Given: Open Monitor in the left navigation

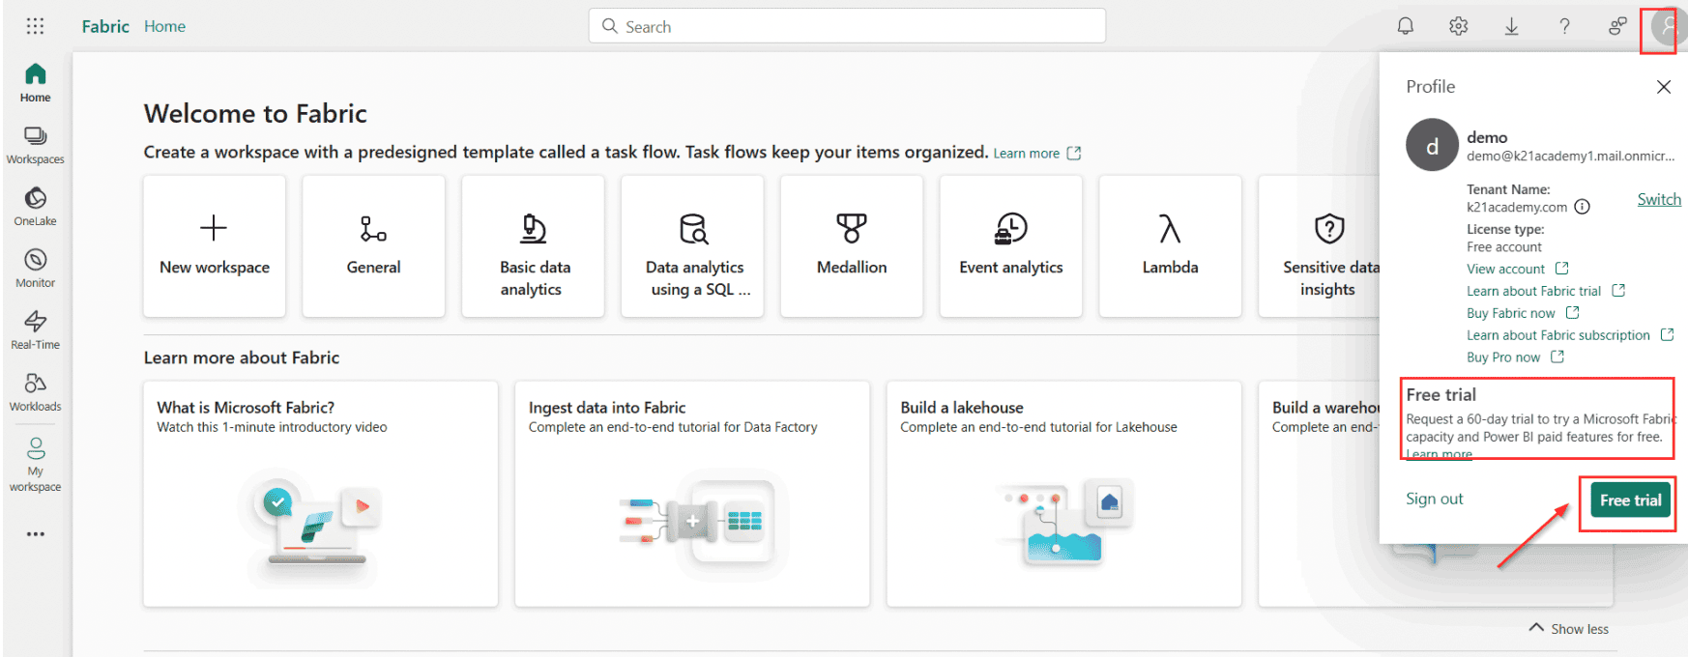Looking at the screenshot, I should point(36,269).
